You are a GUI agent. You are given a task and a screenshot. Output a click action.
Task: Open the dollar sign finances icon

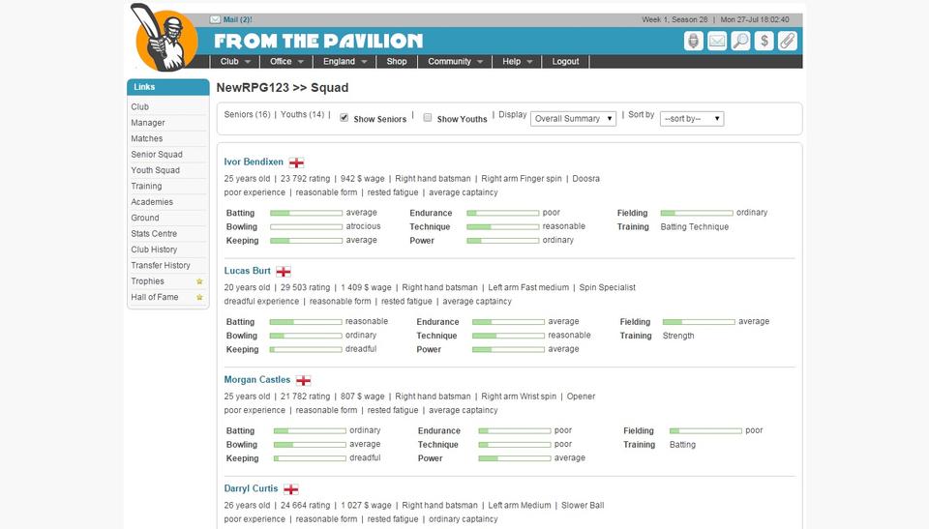(x=764, y=41)
